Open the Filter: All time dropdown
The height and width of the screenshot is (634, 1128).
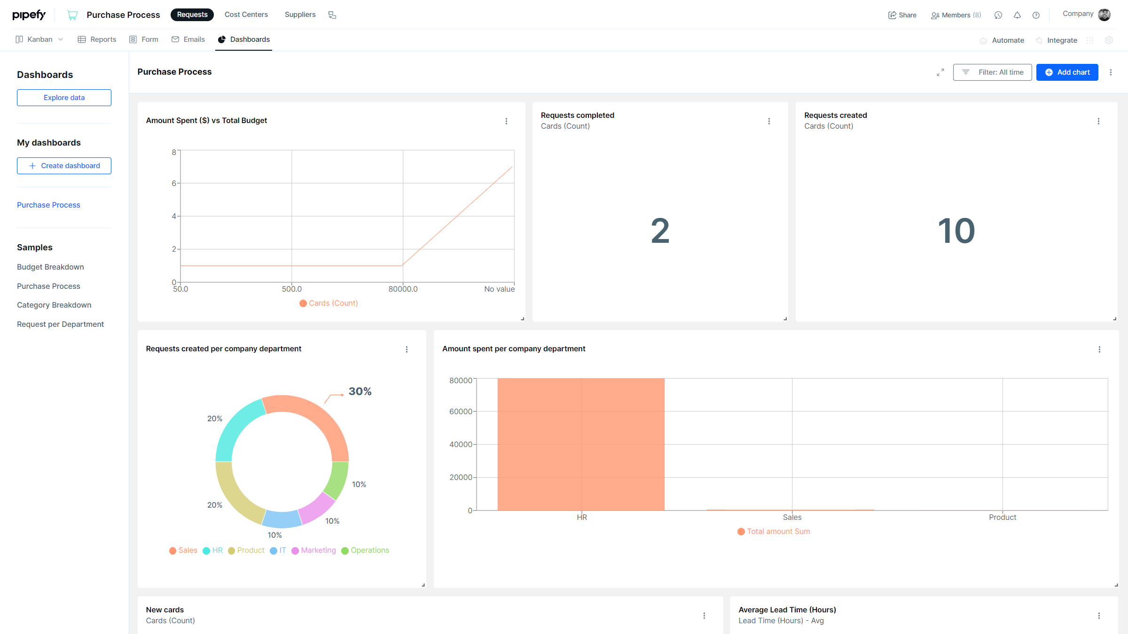[x=992, y=72]
